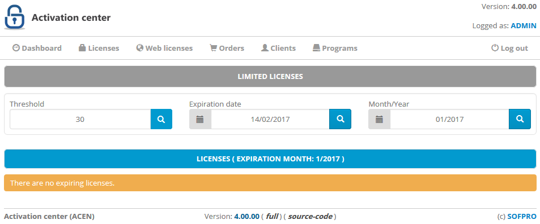The height and width of the screenshot is (224, 540).
Task: Click the 'source-code' footer text
Action: 310,217
